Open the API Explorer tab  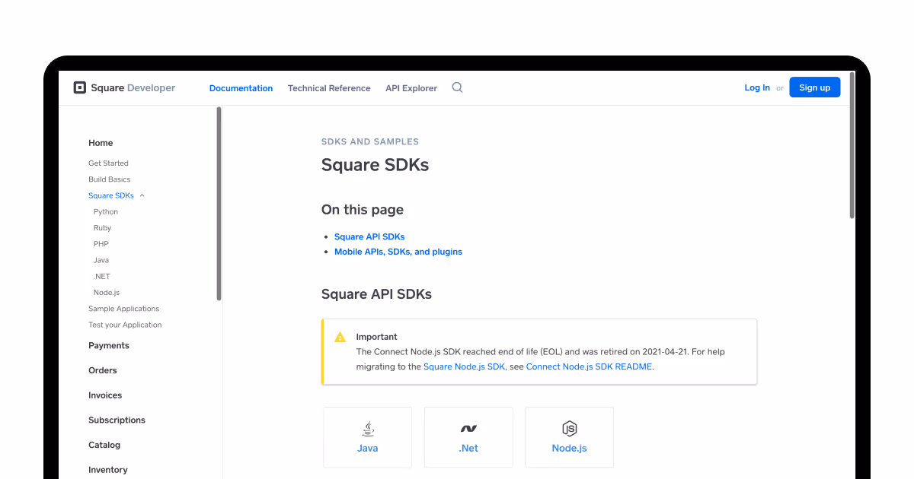coord(411,88)
